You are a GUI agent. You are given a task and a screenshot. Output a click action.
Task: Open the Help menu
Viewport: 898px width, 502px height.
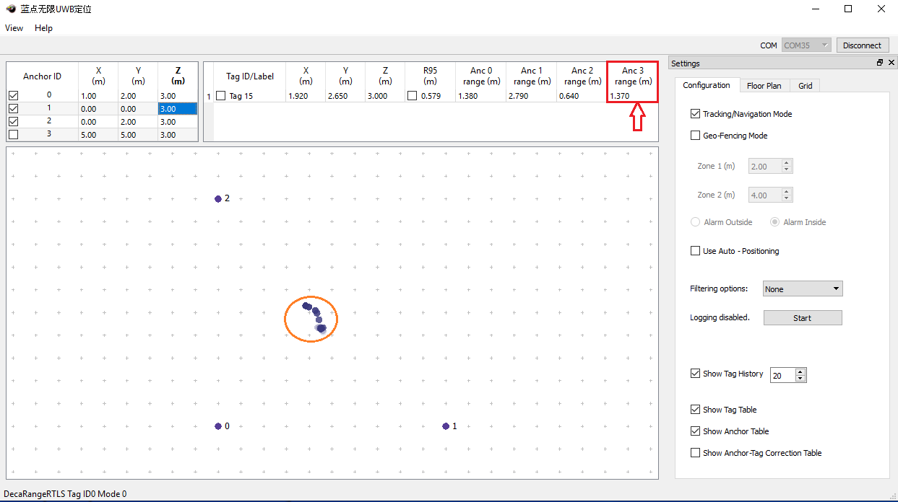[43, 28]
